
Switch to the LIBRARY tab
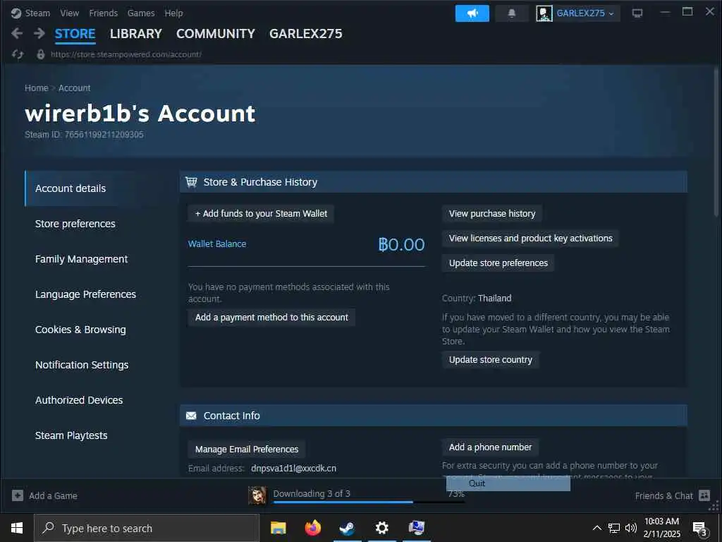coord(136,34)
